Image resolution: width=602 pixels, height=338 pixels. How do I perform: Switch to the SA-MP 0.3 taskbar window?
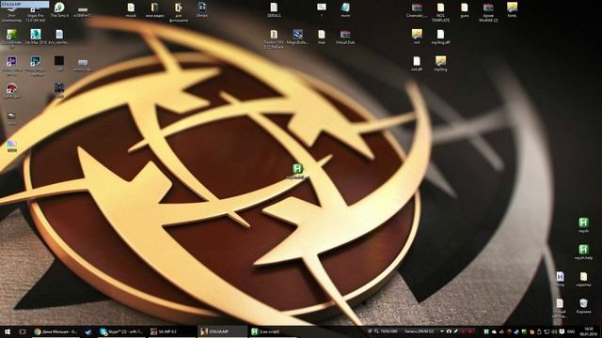(x=171, y=331)
